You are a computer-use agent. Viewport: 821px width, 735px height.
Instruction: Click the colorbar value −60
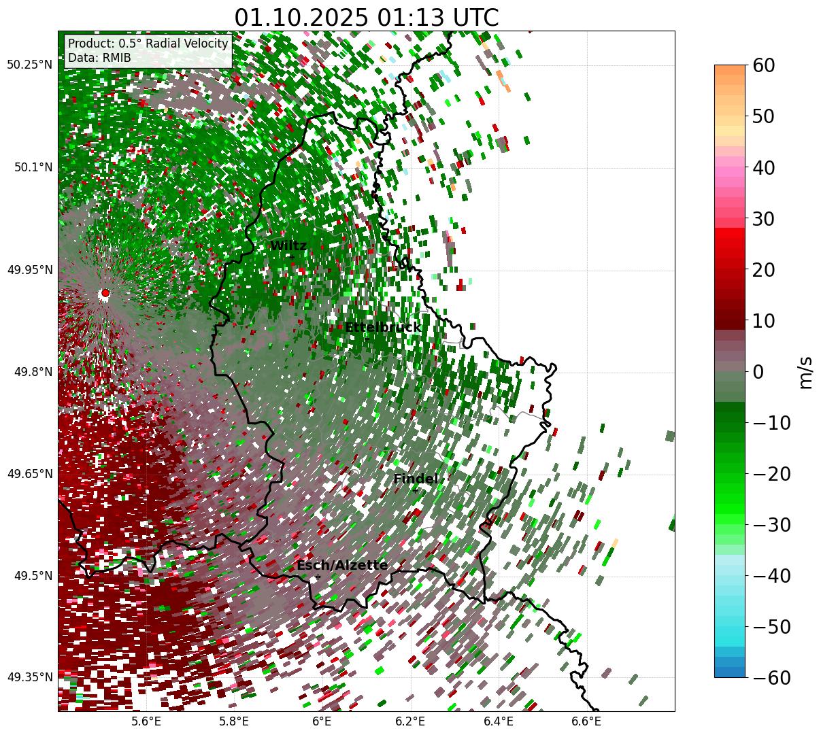[771, 677]
